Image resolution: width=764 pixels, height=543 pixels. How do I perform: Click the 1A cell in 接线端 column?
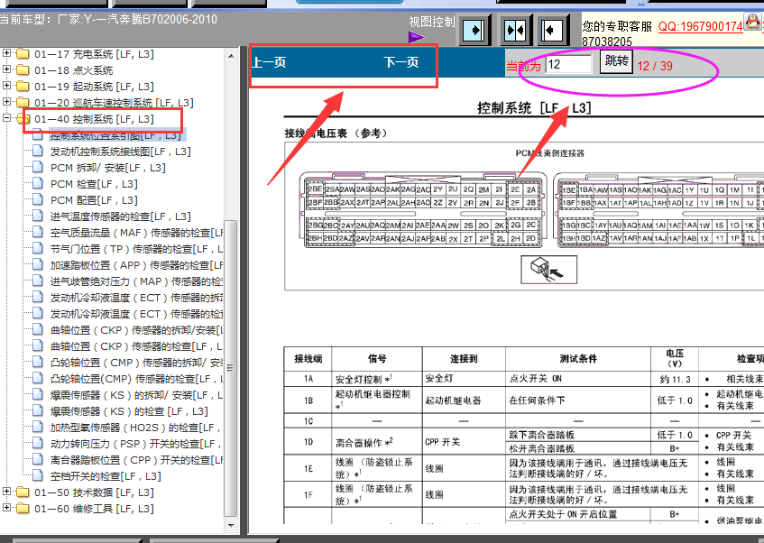click(308, 379)
